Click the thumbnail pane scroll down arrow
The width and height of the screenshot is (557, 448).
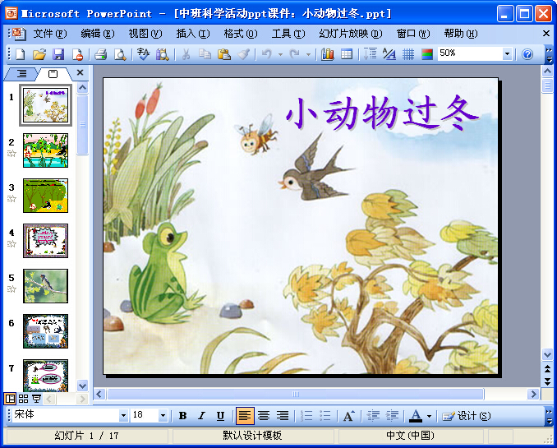click(x=82, y=386)
